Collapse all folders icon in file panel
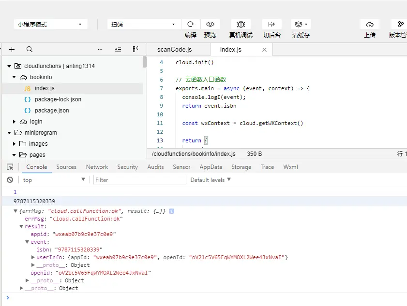 click(118, 49)
